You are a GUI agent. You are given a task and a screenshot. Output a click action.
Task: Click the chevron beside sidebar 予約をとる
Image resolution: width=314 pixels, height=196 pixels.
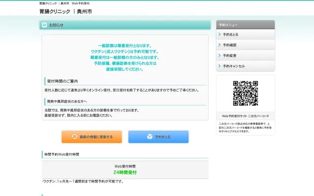click(219, 35)
